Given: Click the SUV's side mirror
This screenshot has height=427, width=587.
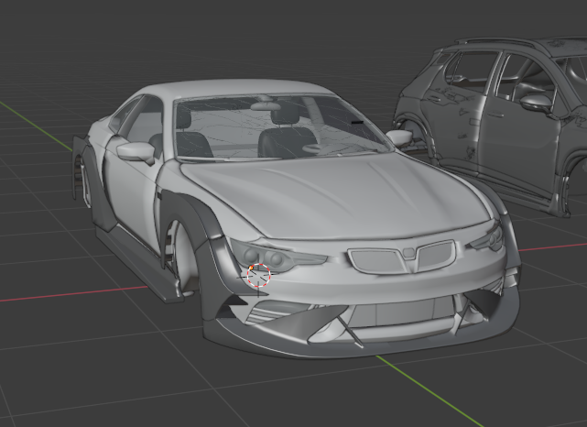Looking at the screenshot, I should [536, 103].
